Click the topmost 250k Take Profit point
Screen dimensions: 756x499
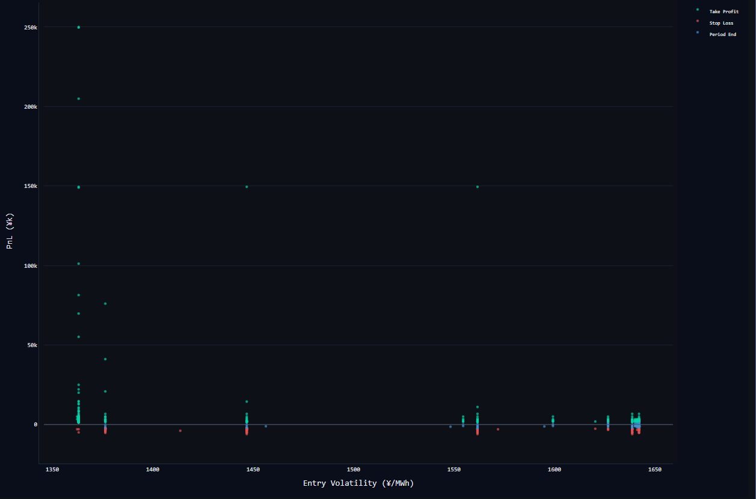pyautogui.click(x=78, y=27)
